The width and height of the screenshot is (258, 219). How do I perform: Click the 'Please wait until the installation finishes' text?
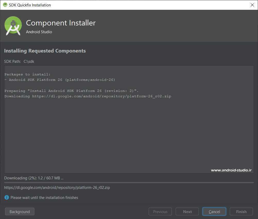pyautogui.click(x=44, y=197)
